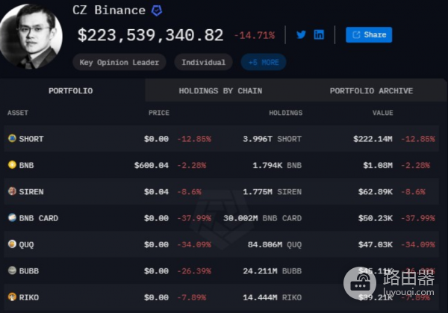Open the LinkedIn profile icon
This screenshot has height=313, width=448.
(x=319, y=34)
